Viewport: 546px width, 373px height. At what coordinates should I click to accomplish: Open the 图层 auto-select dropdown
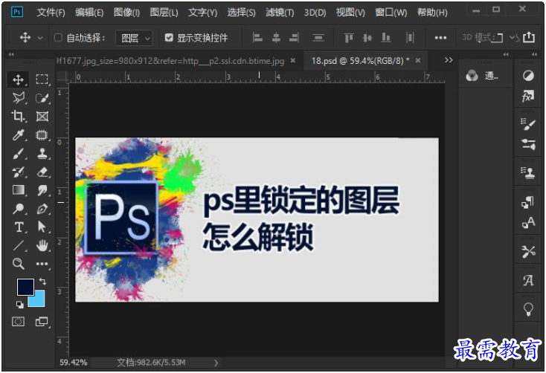tap(134, 38)
